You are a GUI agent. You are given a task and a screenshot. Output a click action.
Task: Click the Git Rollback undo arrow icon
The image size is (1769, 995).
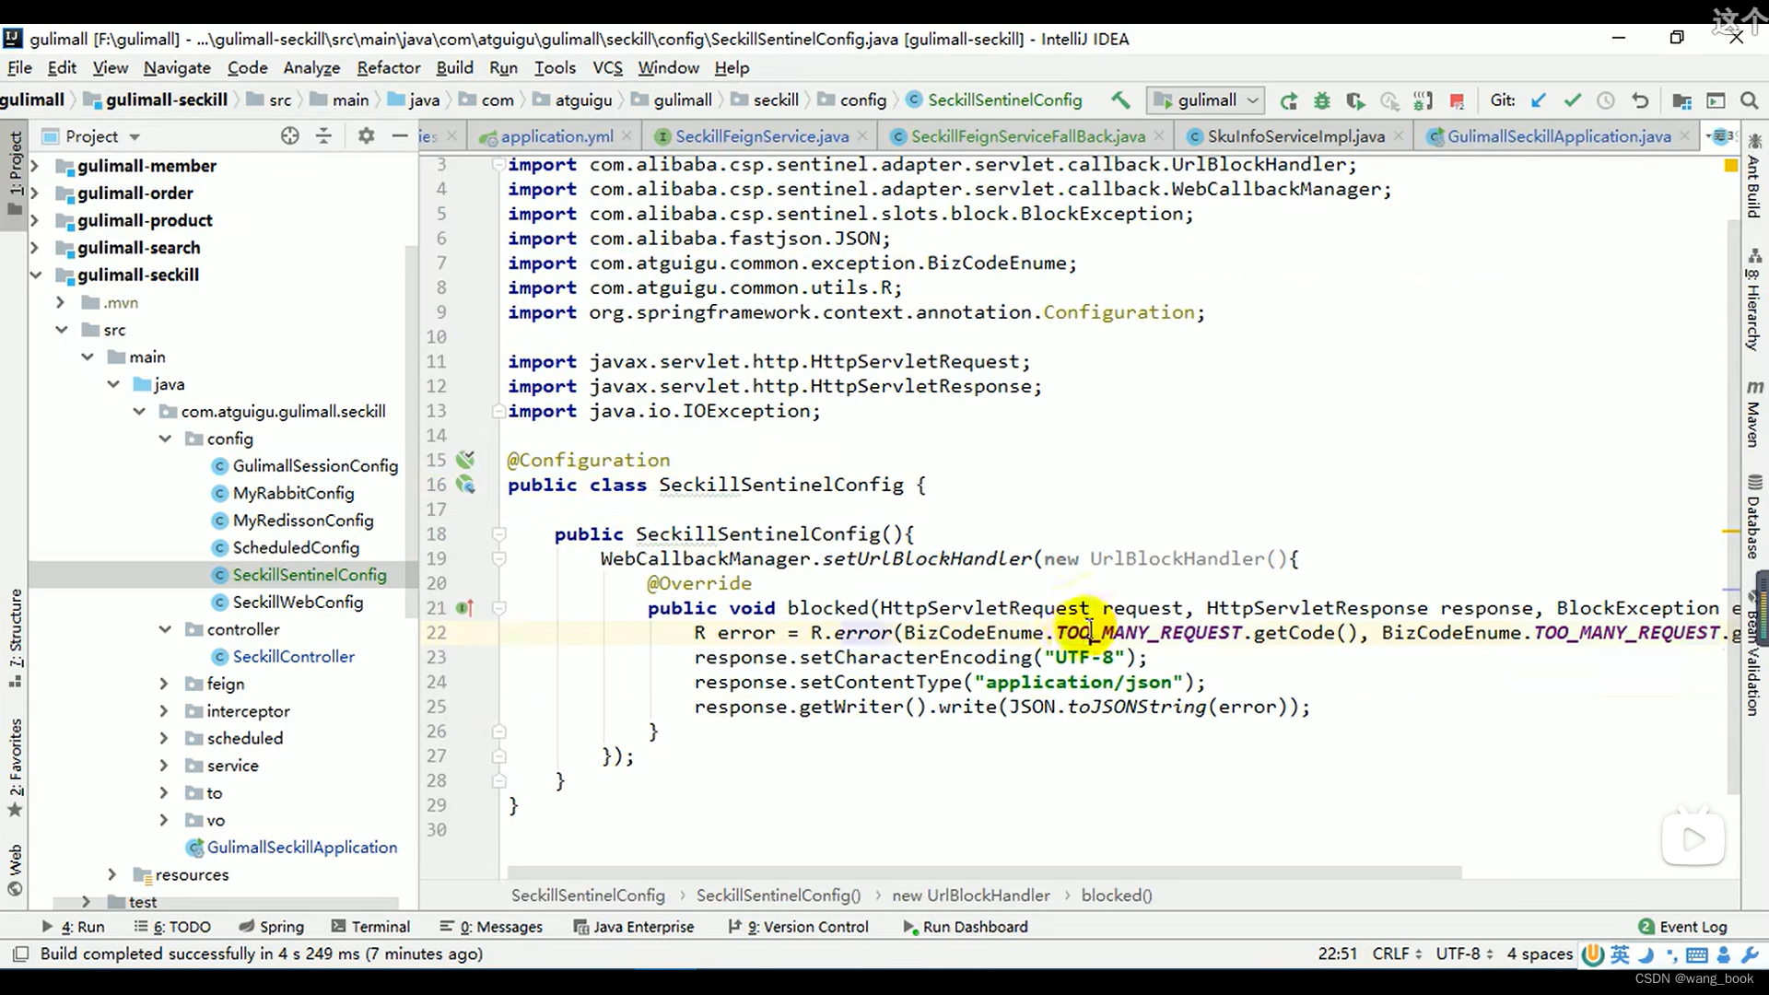[x=1640, y=100]
